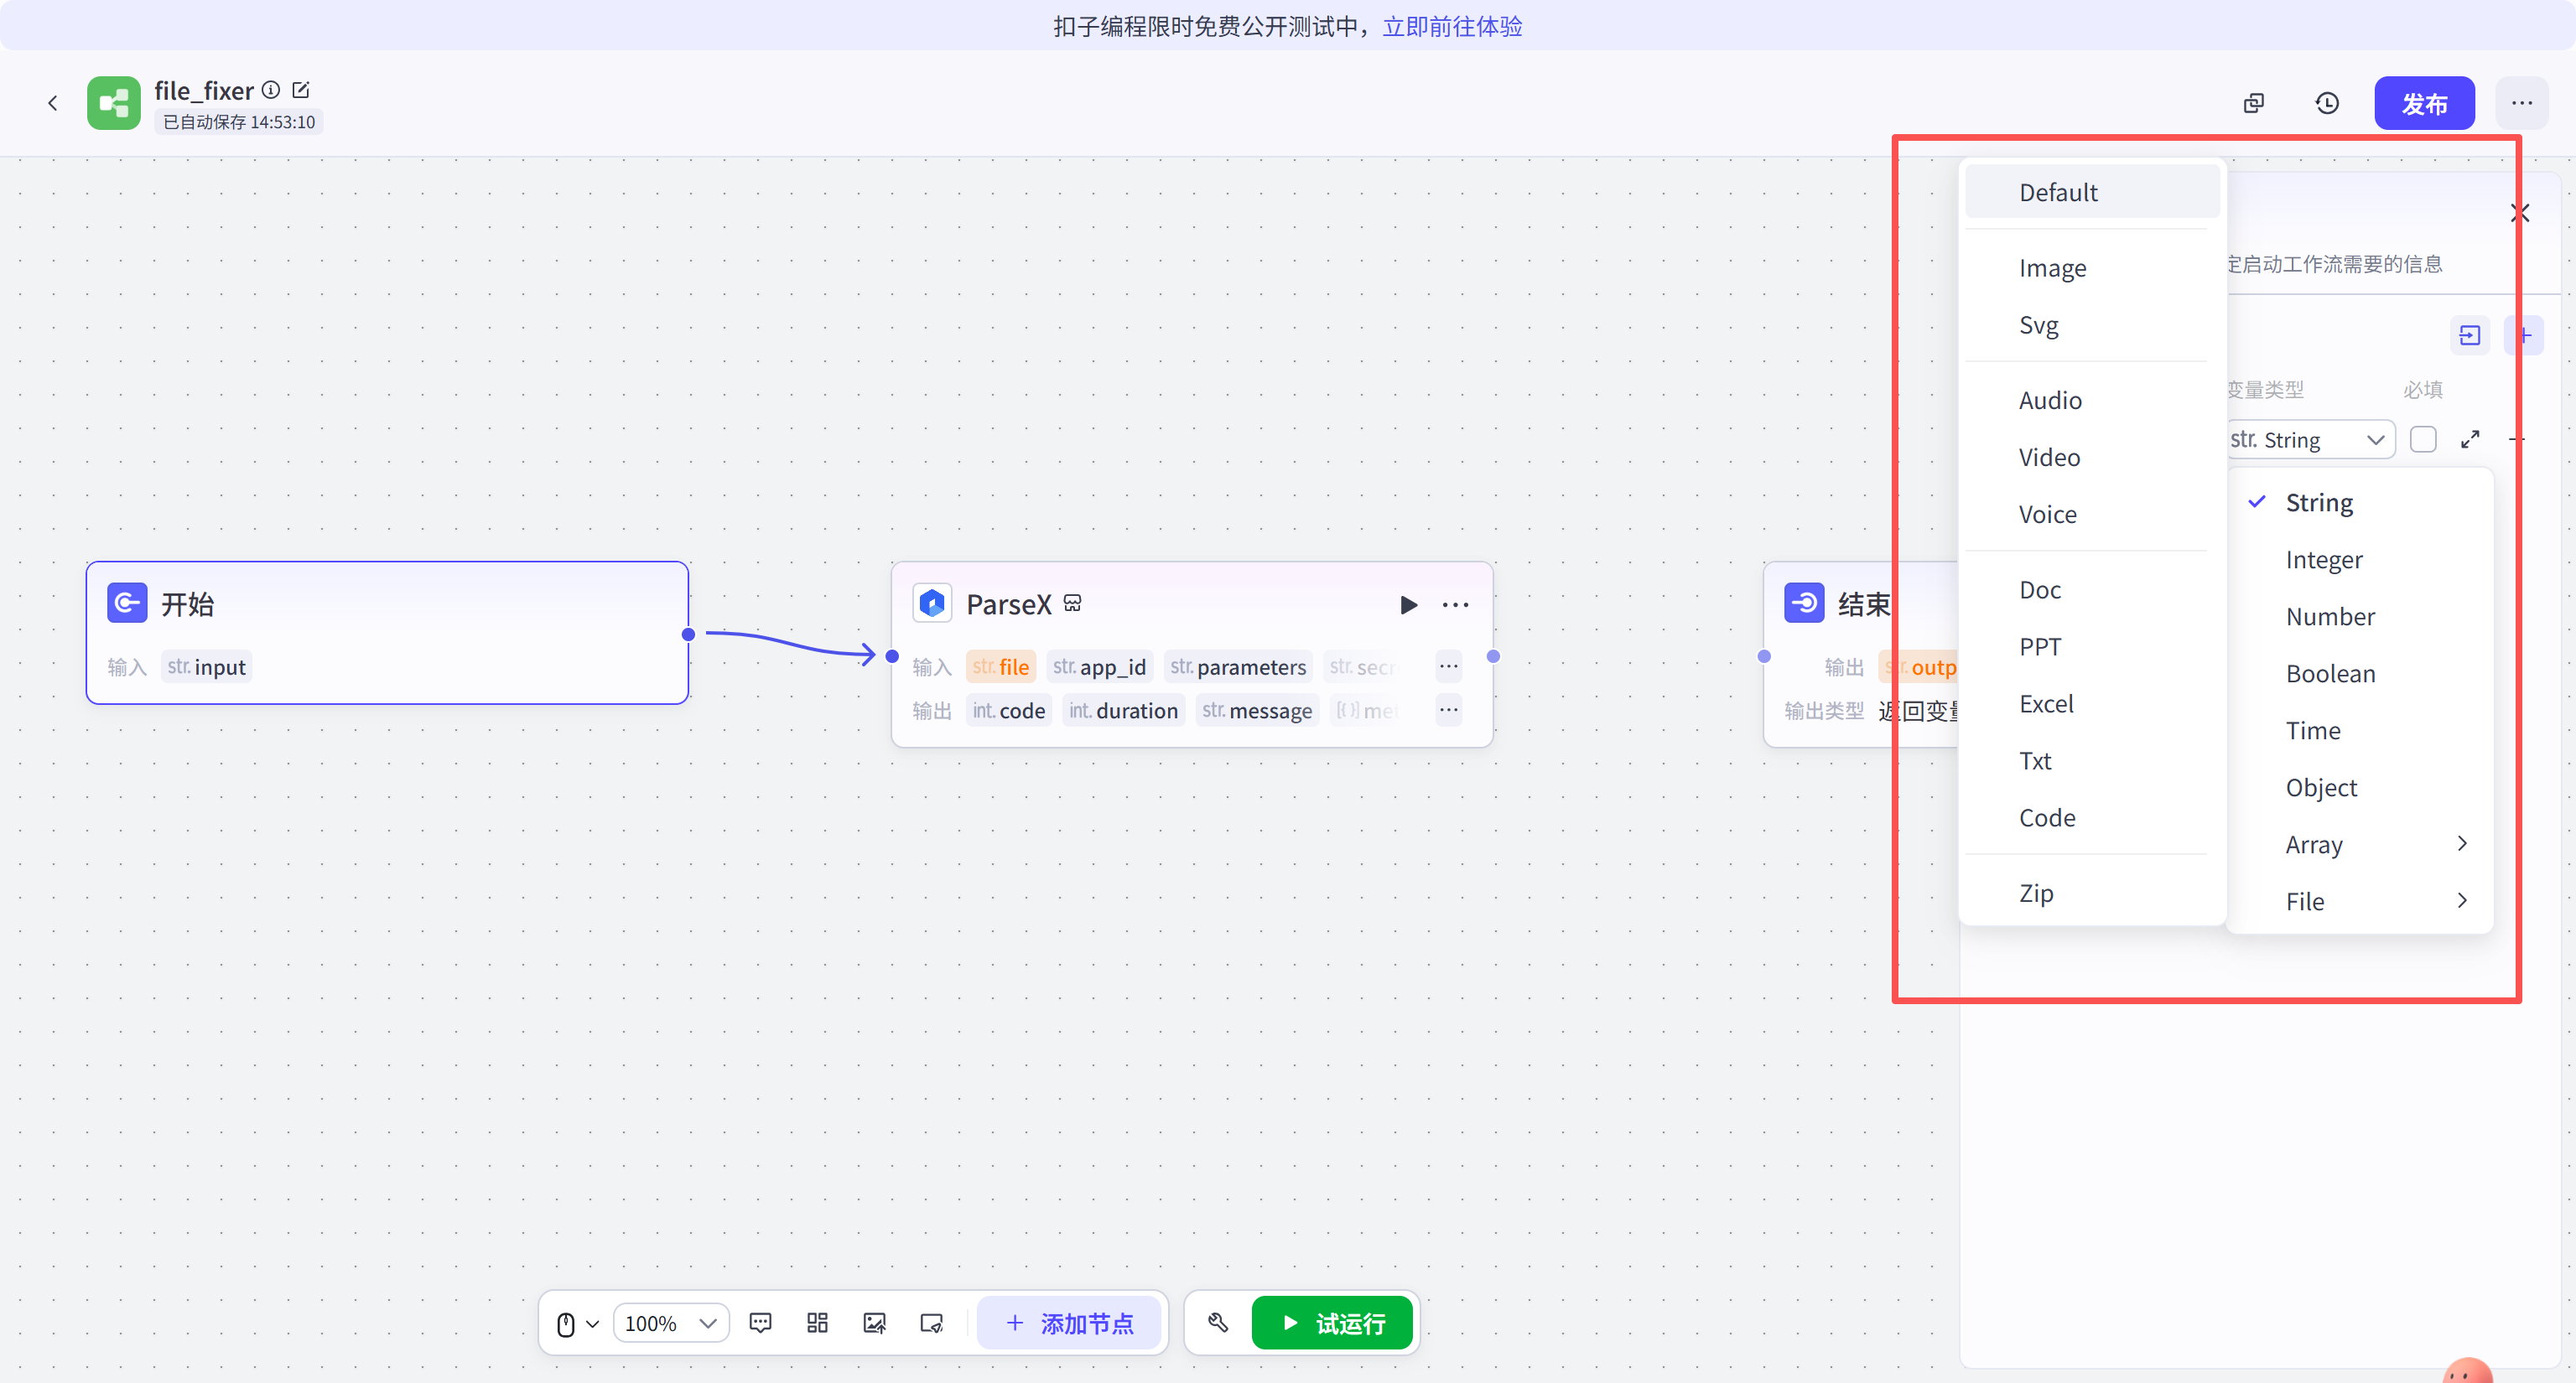Edit the file_fixer workflow name
Image resolution: width=2576 pixels, height=1383 pixels.
click(x=301, y=90)
